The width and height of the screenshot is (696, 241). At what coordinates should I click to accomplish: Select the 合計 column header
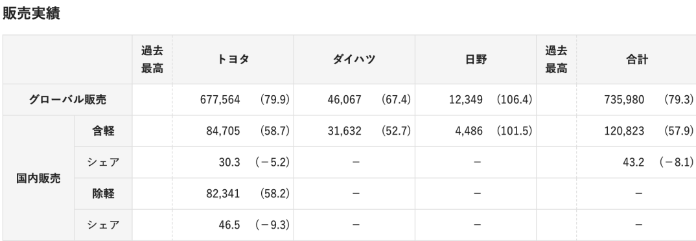coord(637,60)
